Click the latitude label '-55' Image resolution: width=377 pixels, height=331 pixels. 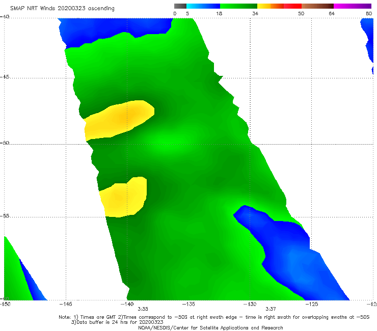[x=5, y=216]
